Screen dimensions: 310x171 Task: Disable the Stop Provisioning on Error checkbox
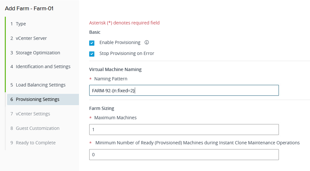92,54
